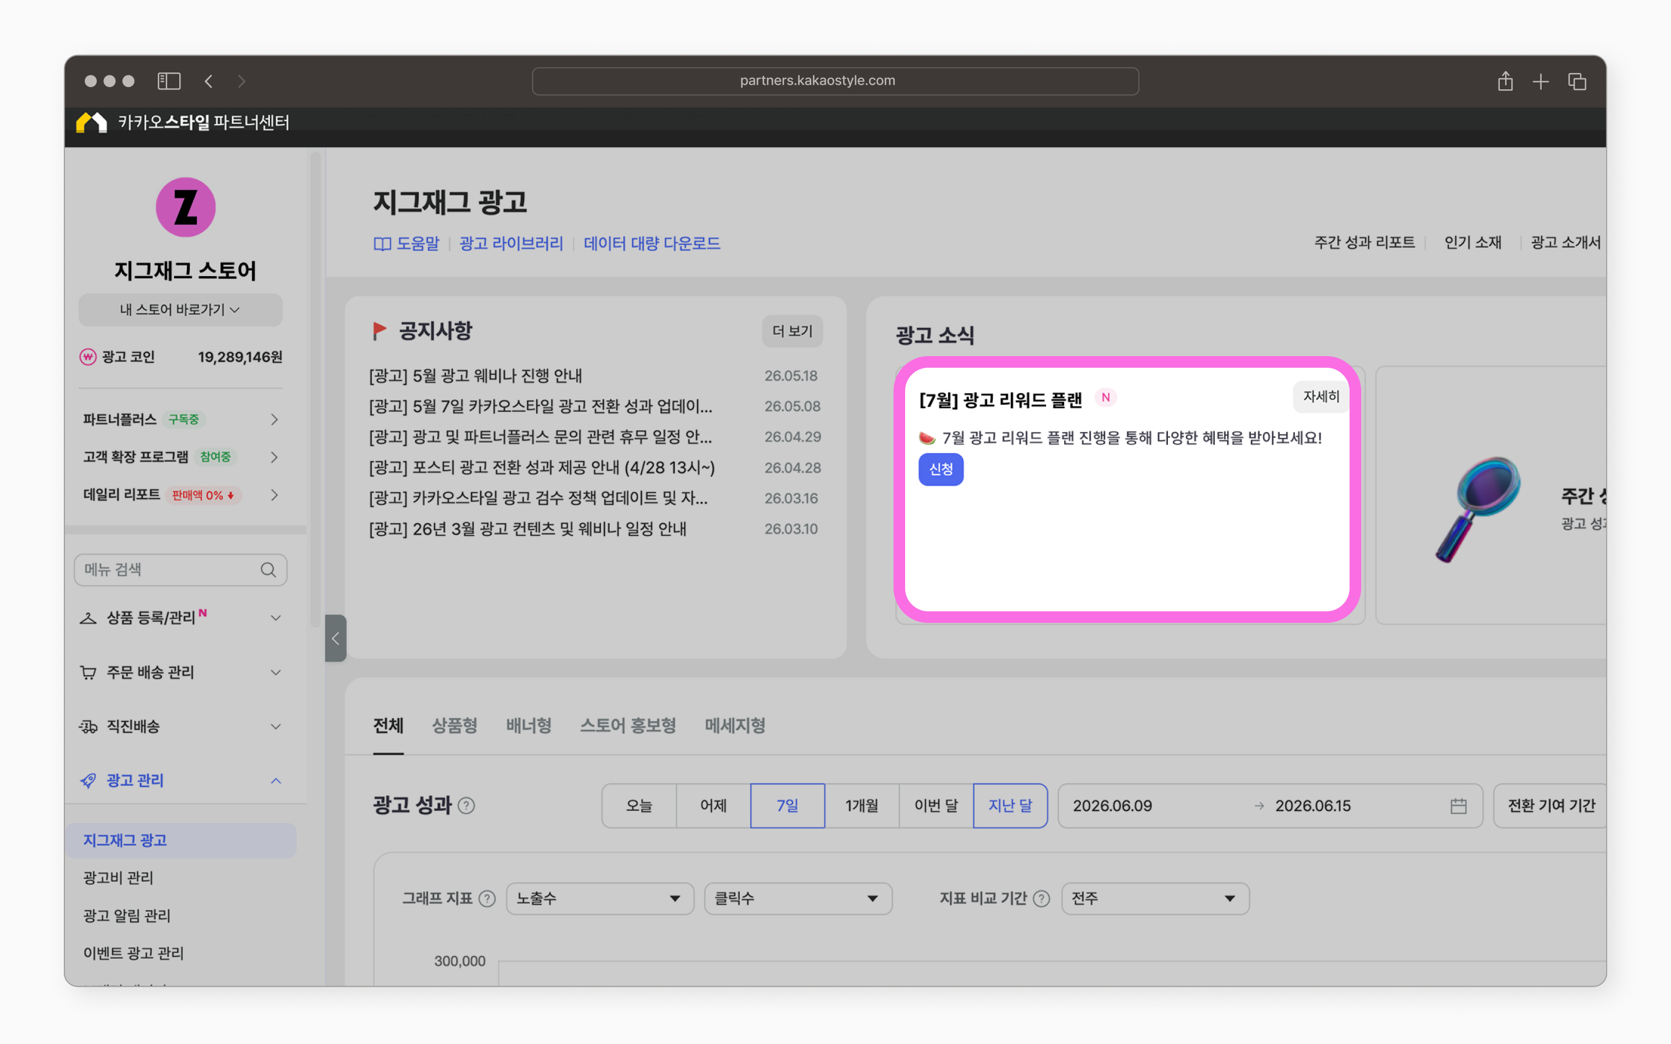Collapse the 광고 관리 menu

276,781
